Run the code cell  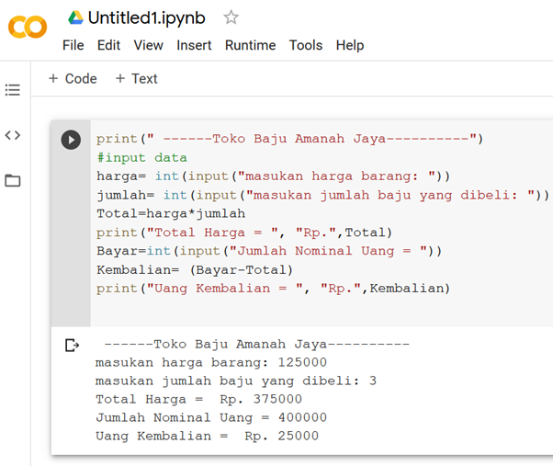tap(71, 140)
